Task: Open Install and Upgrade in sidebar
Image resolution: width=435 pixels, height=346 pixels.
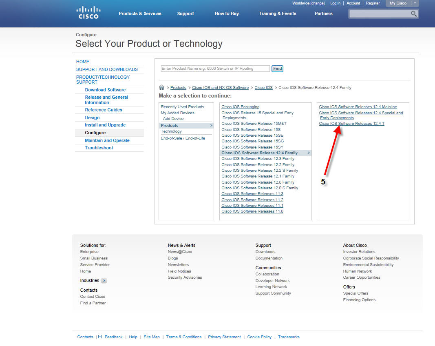Action: (105, 125)
